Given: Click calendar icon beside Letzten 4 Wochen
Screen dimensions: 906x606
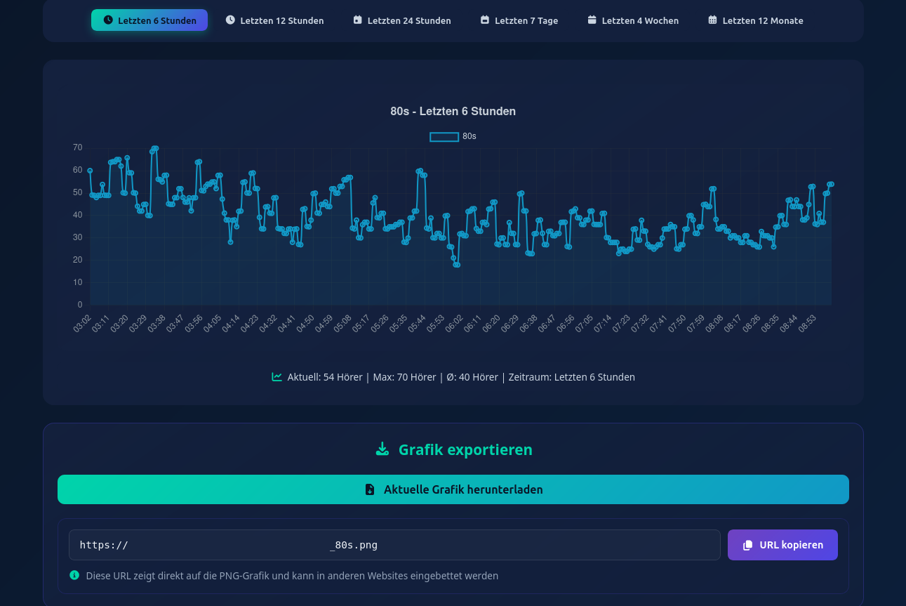Looking at the screenshot, I should click(x=592, y=20).
